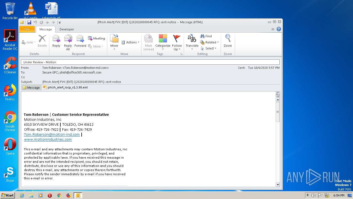Open the Categorize color squares
Viewport: 353px width, 199px height.
[163, 39]
